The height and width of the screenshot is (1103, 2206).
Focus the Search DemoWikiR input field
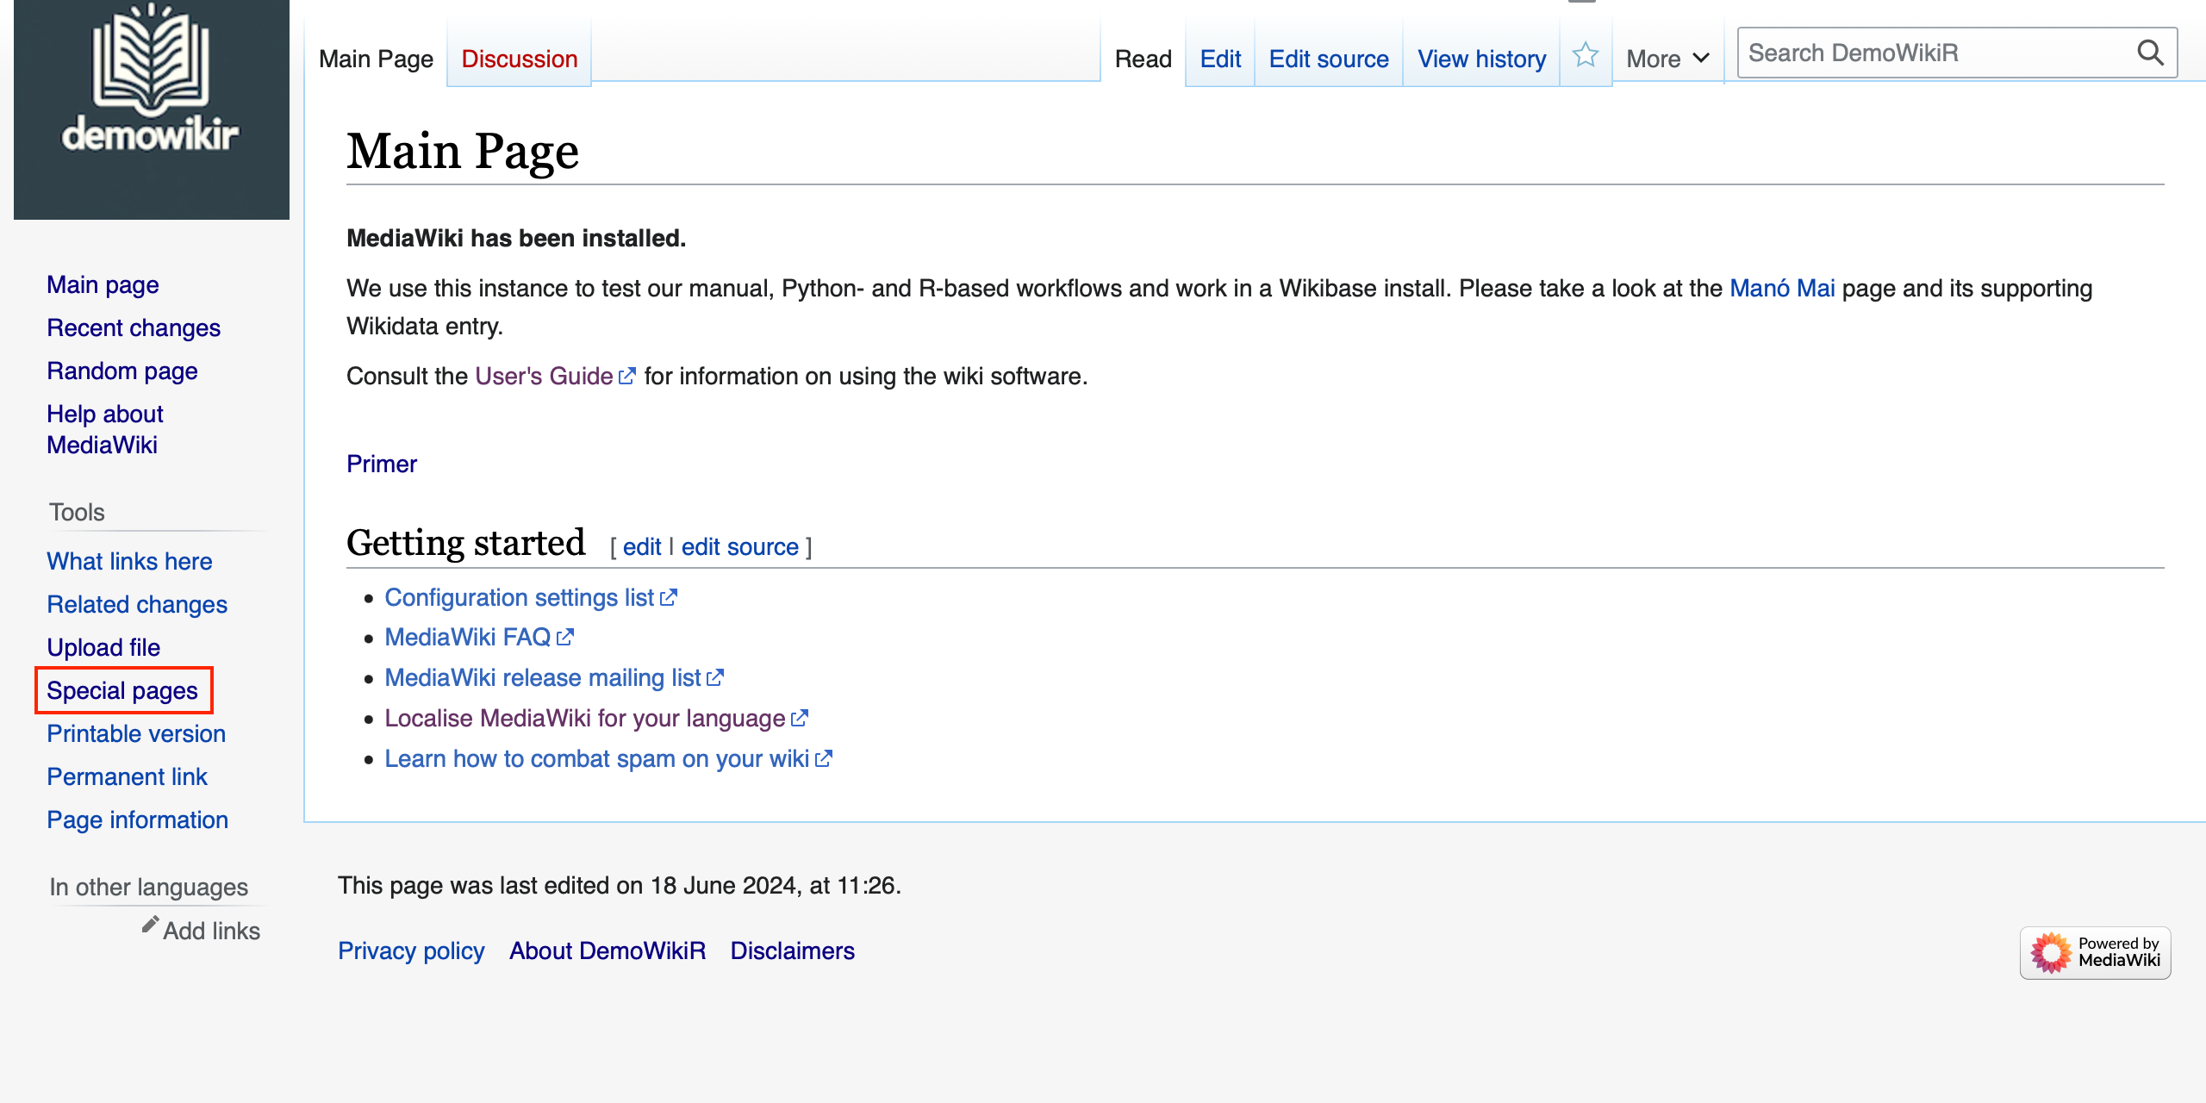coord(1930,53)
